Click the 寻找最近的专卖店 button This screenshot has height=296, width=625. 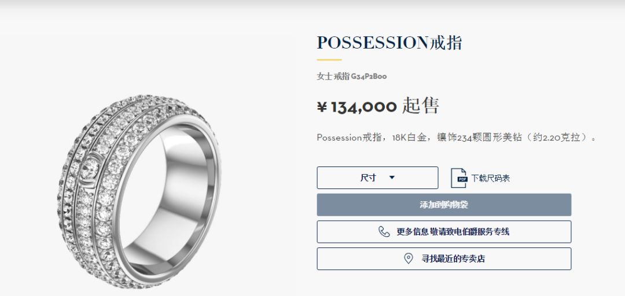point(444,259)
